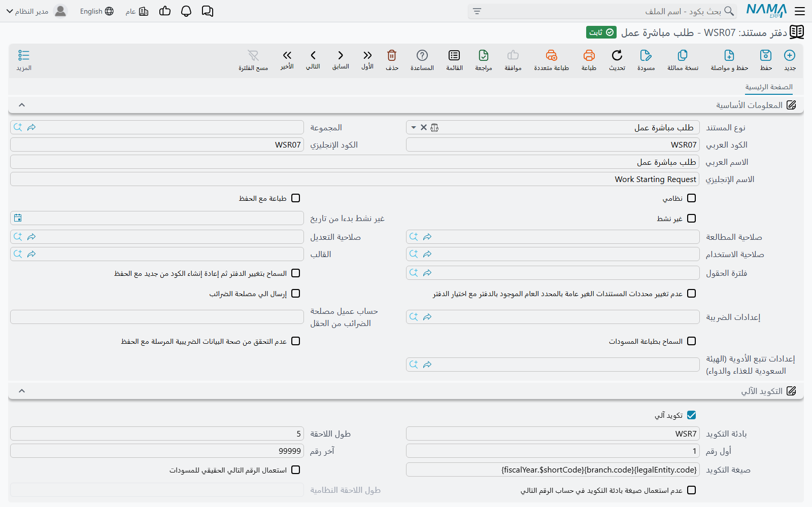This screenshot has width=812, height=507.
Task: Click the Review (مراجعة) icon
Action: pyautogui.click(x=484, y=55)
